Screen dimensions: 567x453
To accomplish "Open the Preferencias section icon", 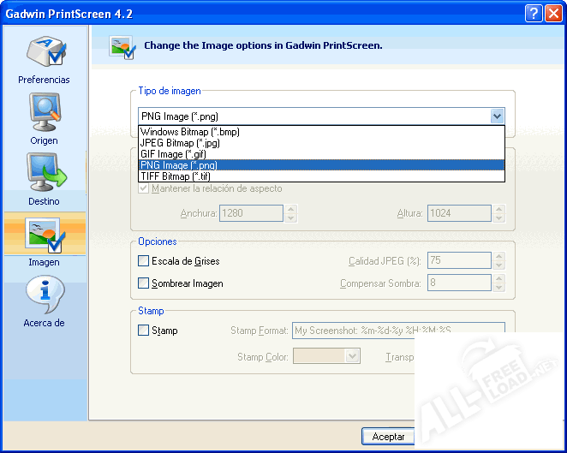I will click(x=44, y=53).
